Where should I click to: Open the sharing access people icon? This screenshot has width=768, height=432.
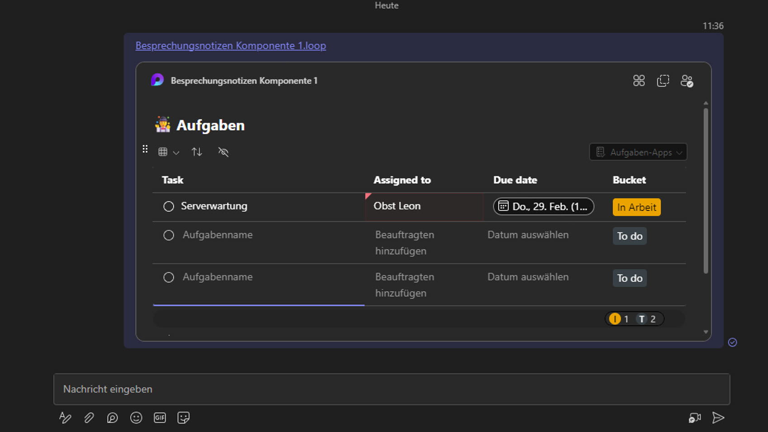687,81
